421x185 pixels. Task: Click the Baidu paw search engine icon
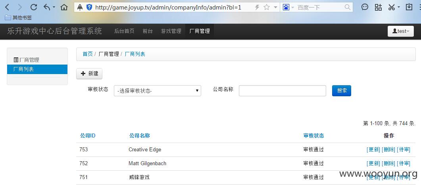coord(286,7)
